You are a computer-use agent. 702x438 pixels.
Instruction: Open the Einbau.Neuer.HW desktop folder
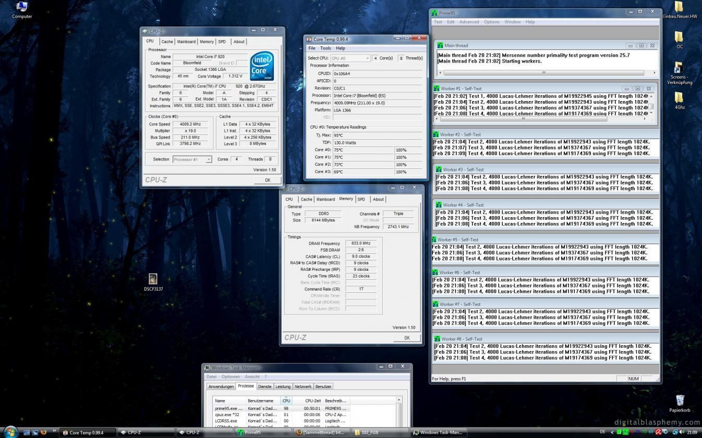click(x=680, y=10)
